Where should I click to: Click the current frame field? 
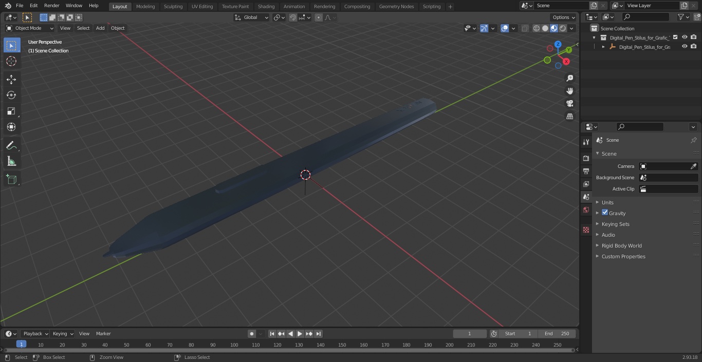[469, 334]
